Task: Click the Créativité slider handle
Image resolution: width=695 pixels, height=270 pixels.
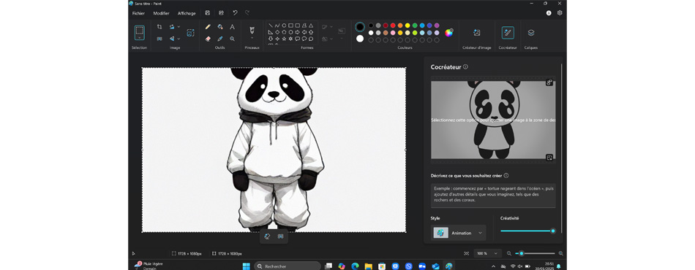Action: [553, 231]
